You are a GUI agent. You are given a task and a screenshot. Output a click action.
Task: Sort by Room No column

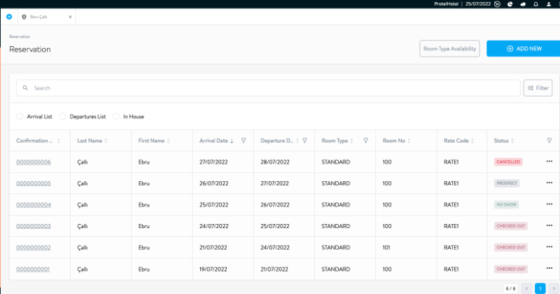[x=409, y=141]
